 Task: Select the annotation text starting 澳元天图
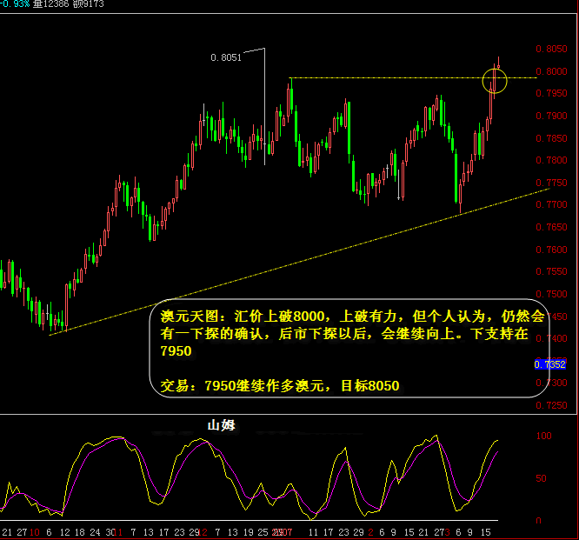[352, 334]
